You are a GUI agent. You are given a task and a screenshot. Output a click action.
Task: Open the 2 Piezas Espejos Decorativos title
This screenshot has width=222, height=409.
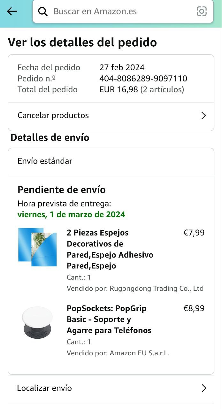tap(110, 249)
